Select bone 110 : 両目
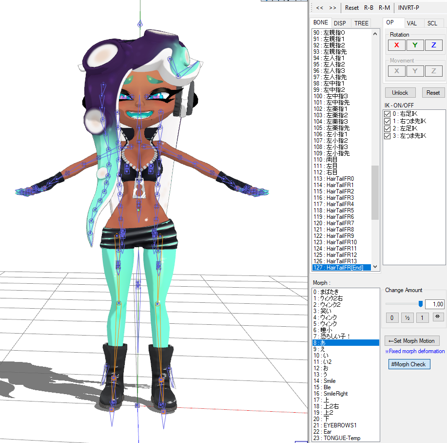The image size is (447, 443). click(x=342, y=160)
